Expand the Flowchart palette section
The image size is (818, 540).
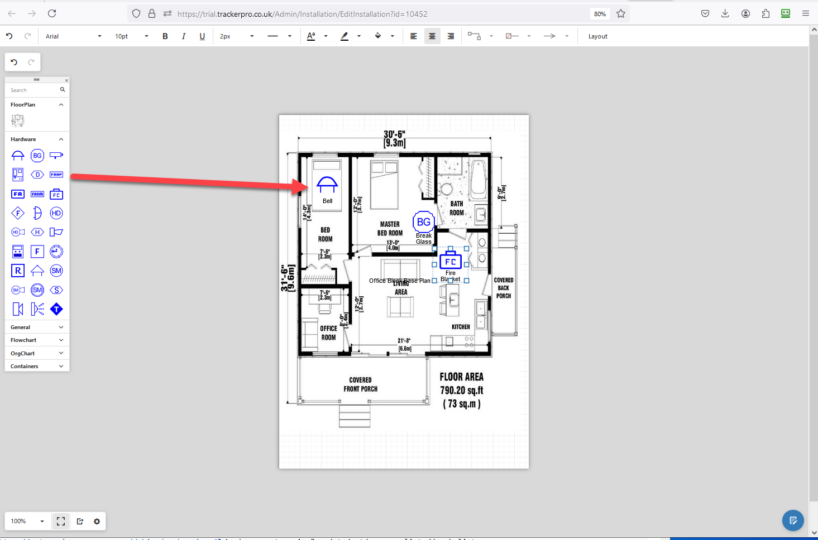point(61,340)
